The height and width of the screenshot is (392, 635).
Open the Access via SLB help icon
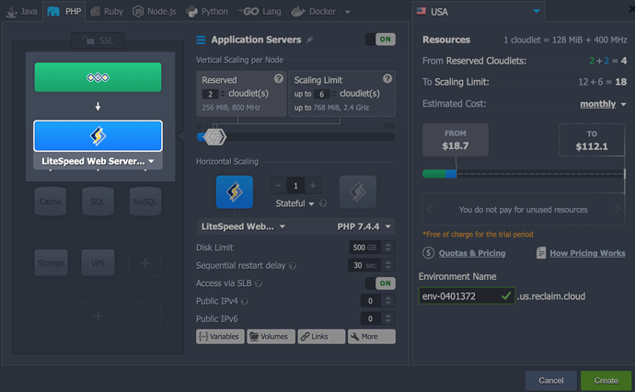(x=259, y=283)
